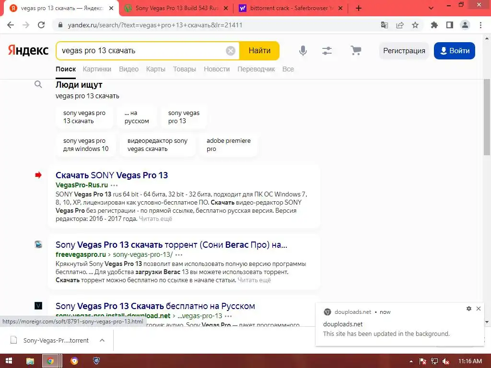This screenshot has height=368, width=491.
Task: Open the tab search dropdown arrow
Action: [431, 8]
